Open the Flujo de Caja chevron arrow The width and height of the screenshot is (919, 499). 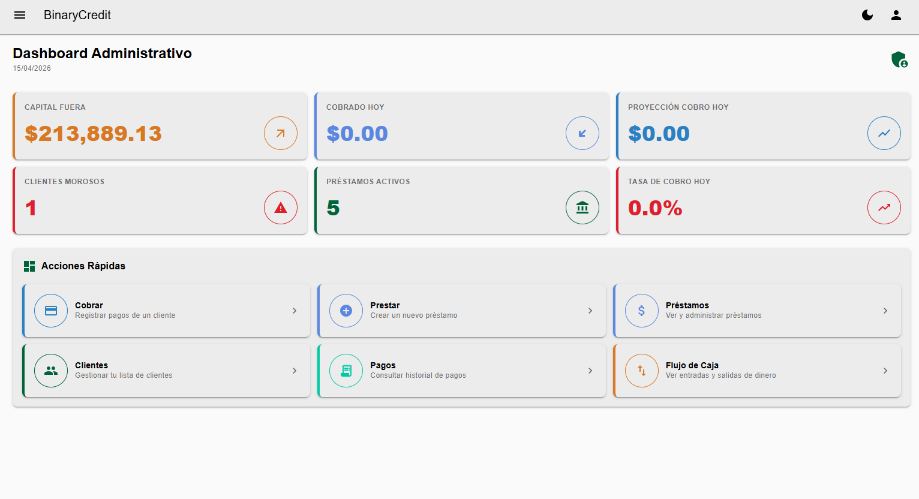click(885, 371)
